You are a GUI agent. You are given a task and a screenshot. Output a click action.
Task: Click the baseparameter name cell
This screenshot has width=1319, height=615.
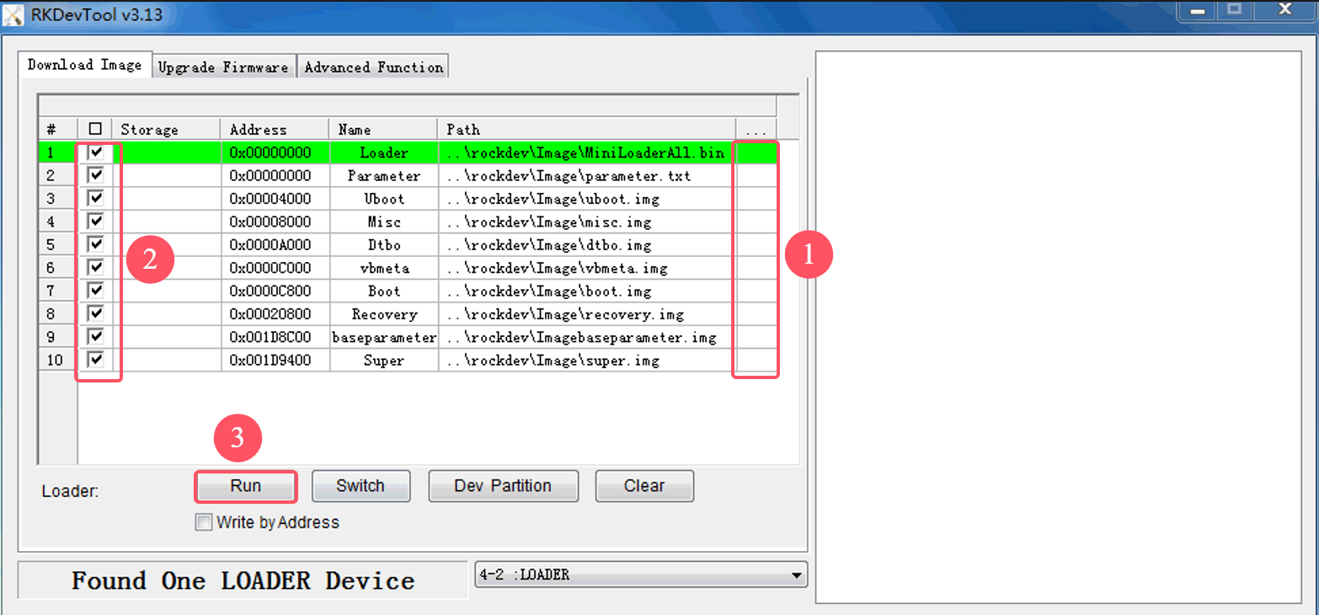click(x=383, y=337)
